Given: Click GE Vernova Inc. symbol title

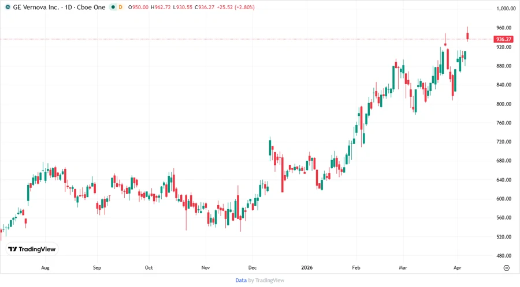Looking at the screenshot, I should click(x=36, y=7).
